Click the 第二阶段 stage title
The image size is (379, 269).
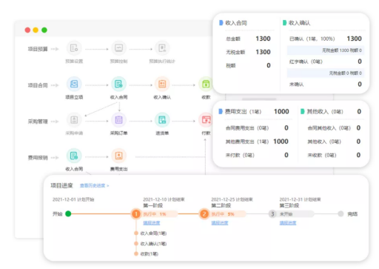click(x=221, y=205)
